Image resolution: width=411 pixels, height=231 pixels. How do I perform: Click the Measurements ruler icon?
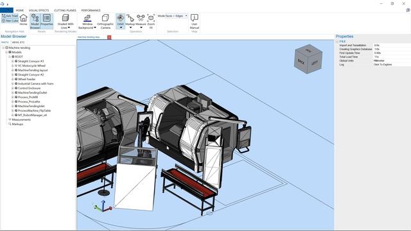(x=10, y=119)
